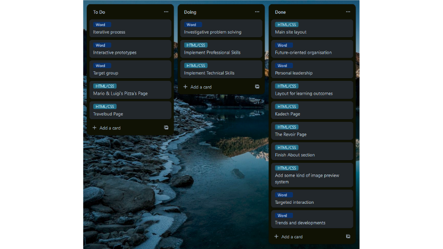Open the Doing list actions menu
The image size is (443, 249).
pyautogui.click(x=257, y=12)
